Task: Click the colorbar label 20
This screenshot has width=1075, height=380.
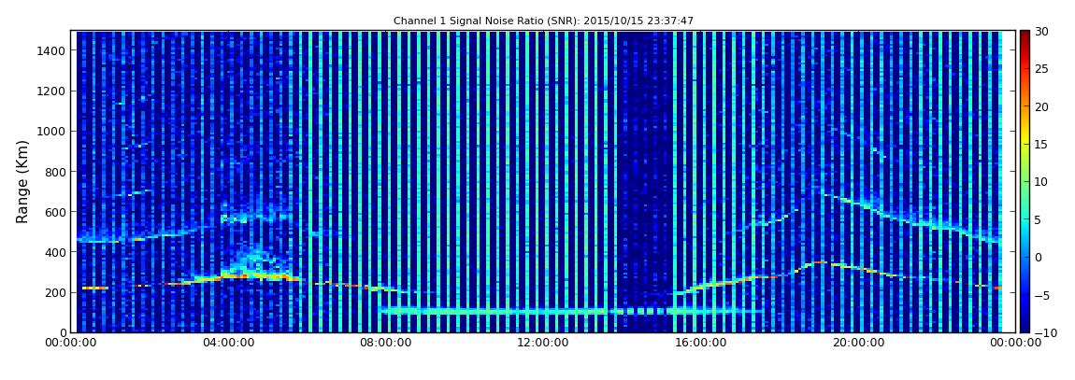Action: pos(1041,107)
